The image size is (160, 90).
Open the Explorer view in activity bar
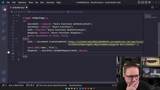(x=4, y=8)
